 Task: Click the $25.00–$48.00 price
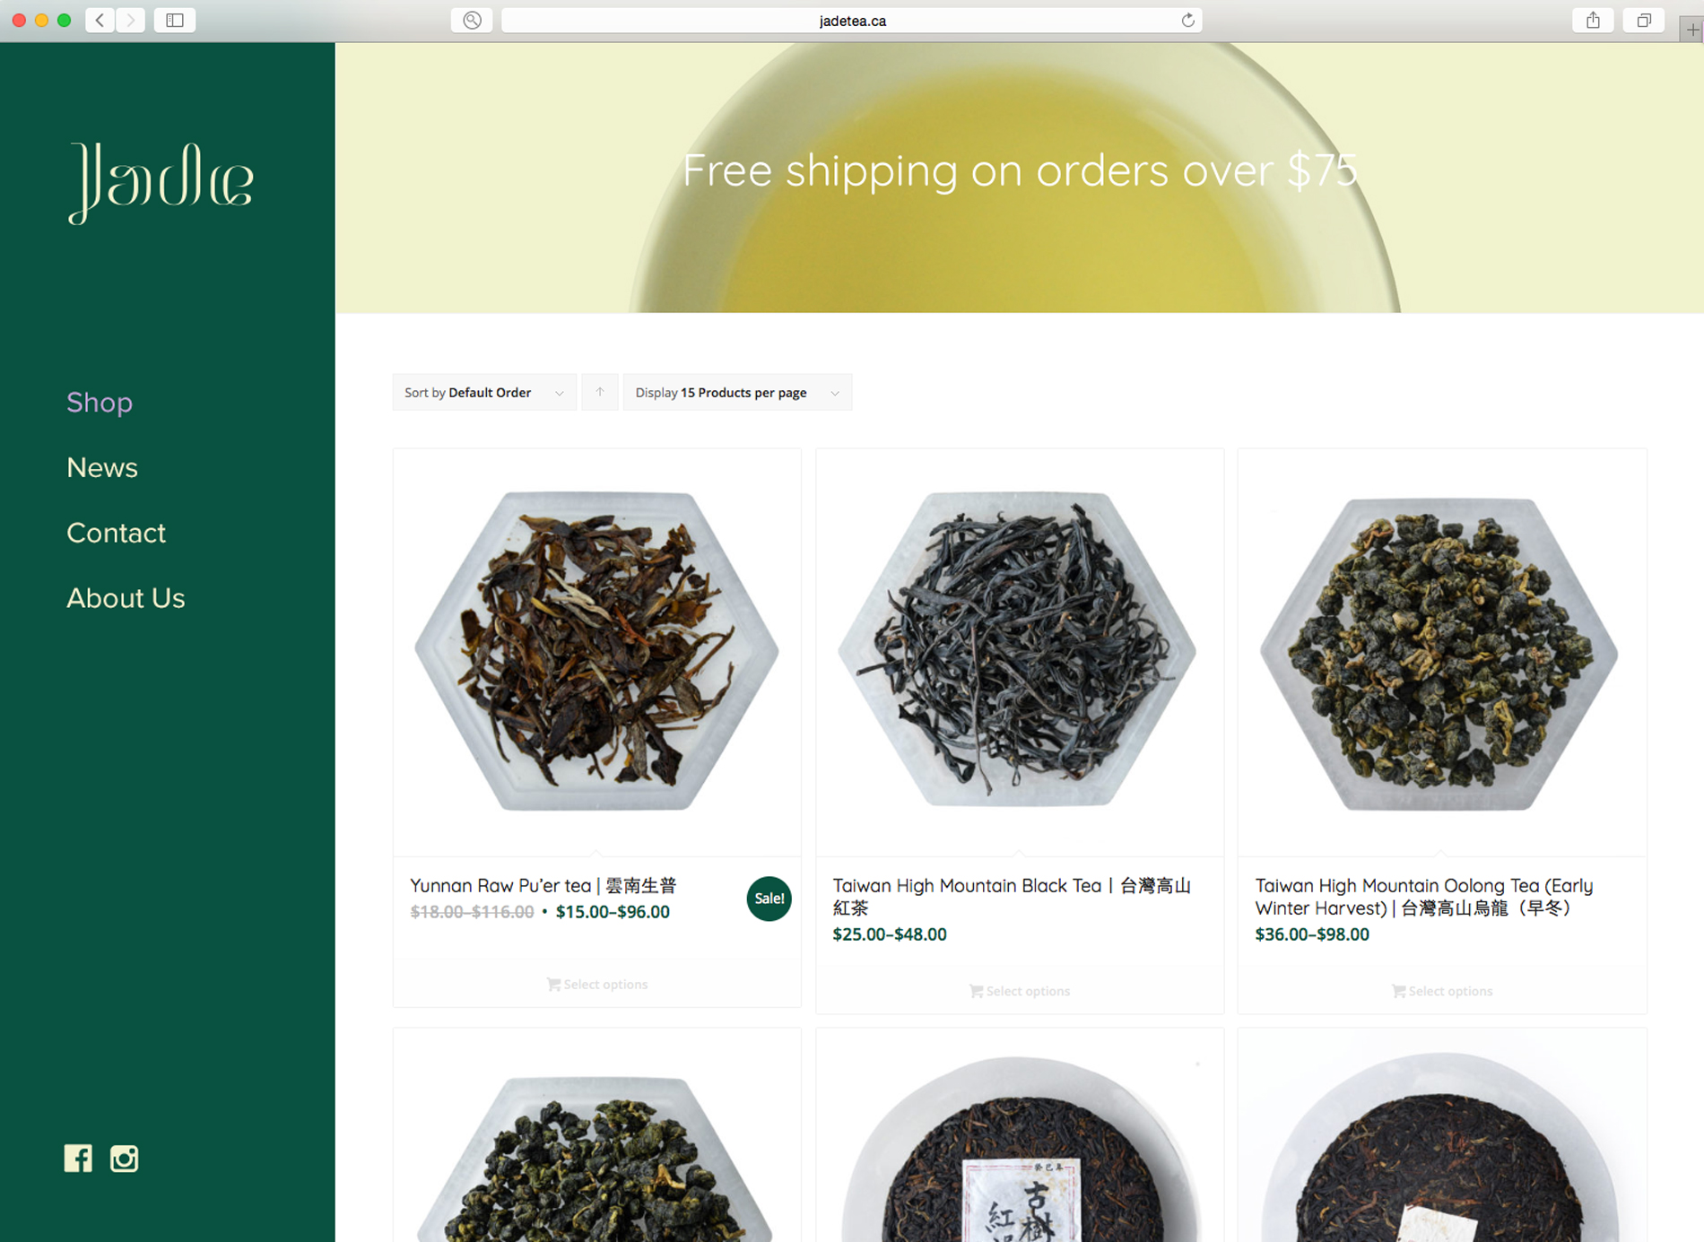(x=890, y=934)
